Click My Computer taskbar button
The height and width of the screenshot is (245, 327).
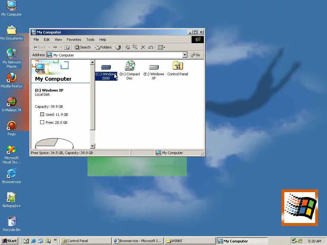(242, 241)
